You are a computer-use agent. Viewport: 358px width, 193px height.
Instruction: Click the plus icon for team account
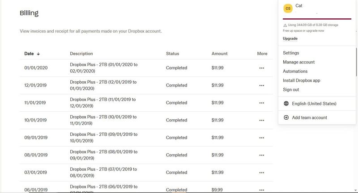(286, 117)
